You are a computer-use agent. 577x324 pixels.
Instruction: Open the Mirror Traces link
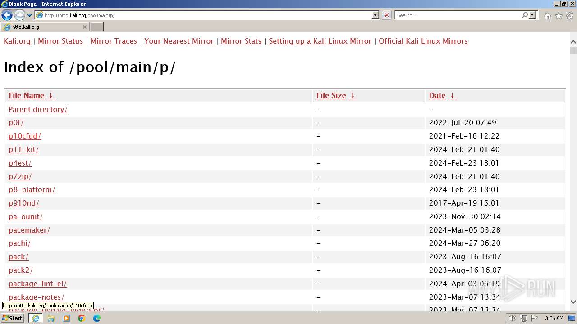114,41
